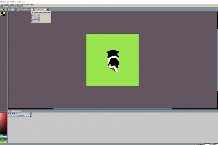Toggle 'Display pivot by default' checkbox
This screenshot has width=218, height=145.
tap(33, 12)
